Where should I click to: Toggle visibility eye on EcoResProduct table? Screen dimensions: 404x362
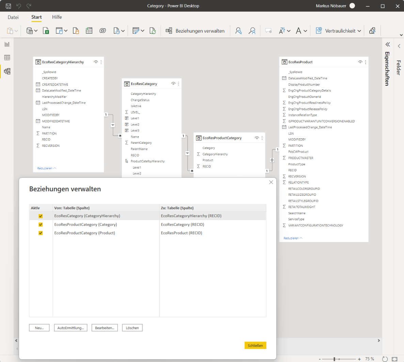360,62
